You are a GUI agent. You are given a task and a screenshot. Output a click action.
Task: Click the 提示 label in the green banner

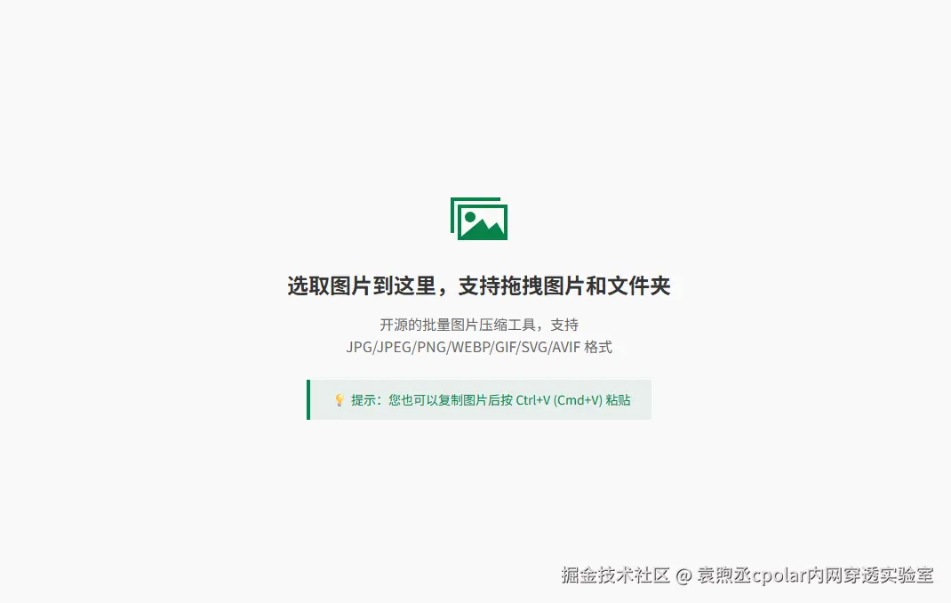[363, 400]
